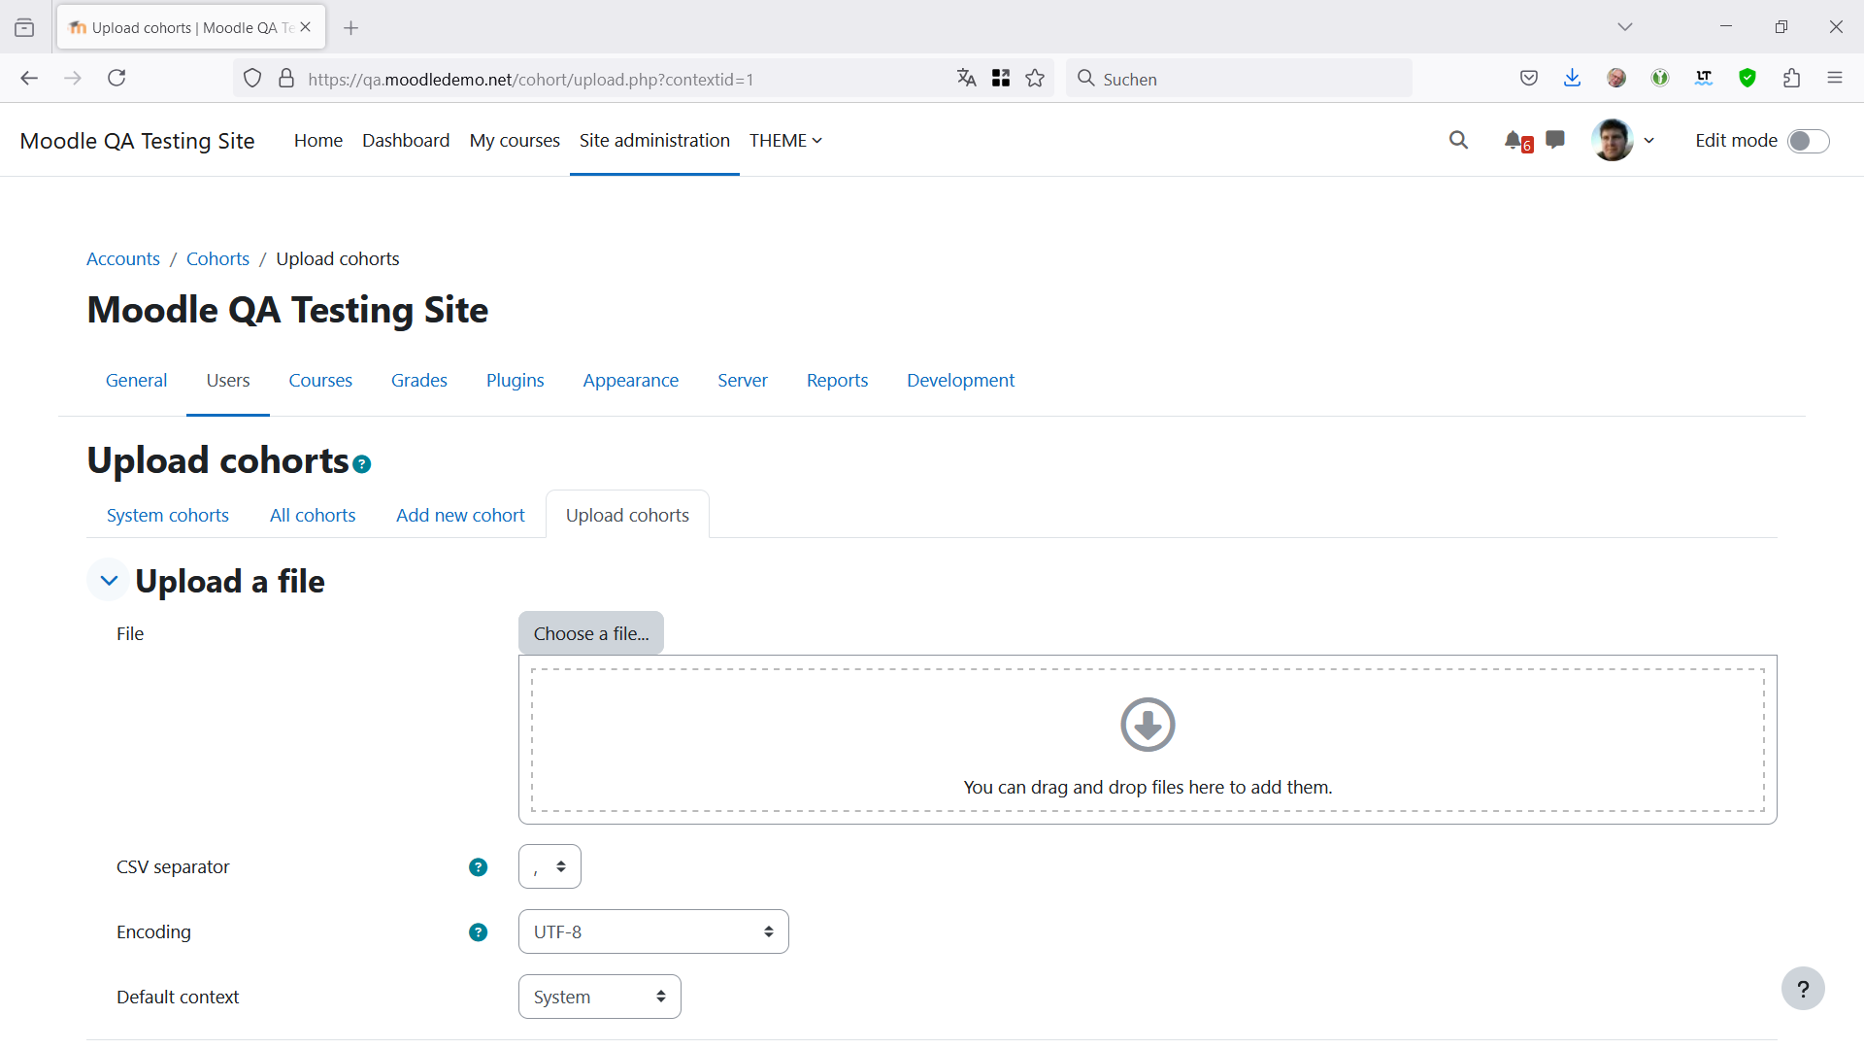The width and height of the screenshot is (1864, 1049).
Task: Open the browser hamburger menu
Action: tap(1835, 79)
